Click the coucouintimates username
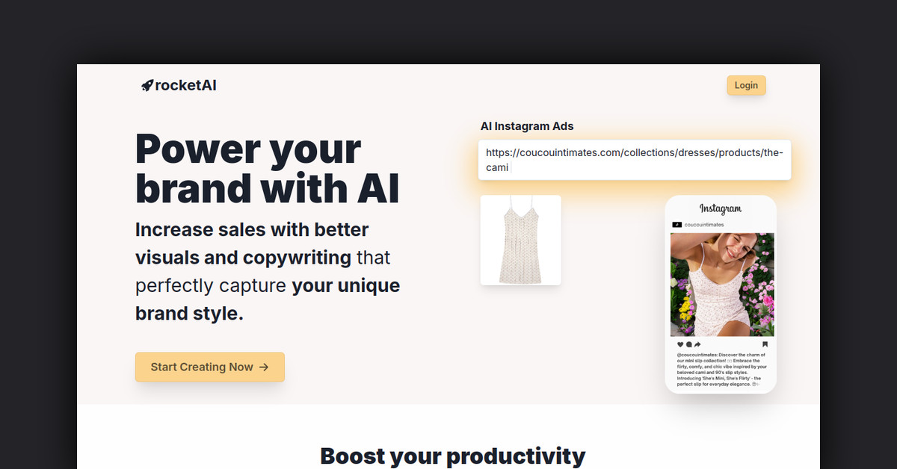Viewport: 897px width, 469px height. click(704, 225)
